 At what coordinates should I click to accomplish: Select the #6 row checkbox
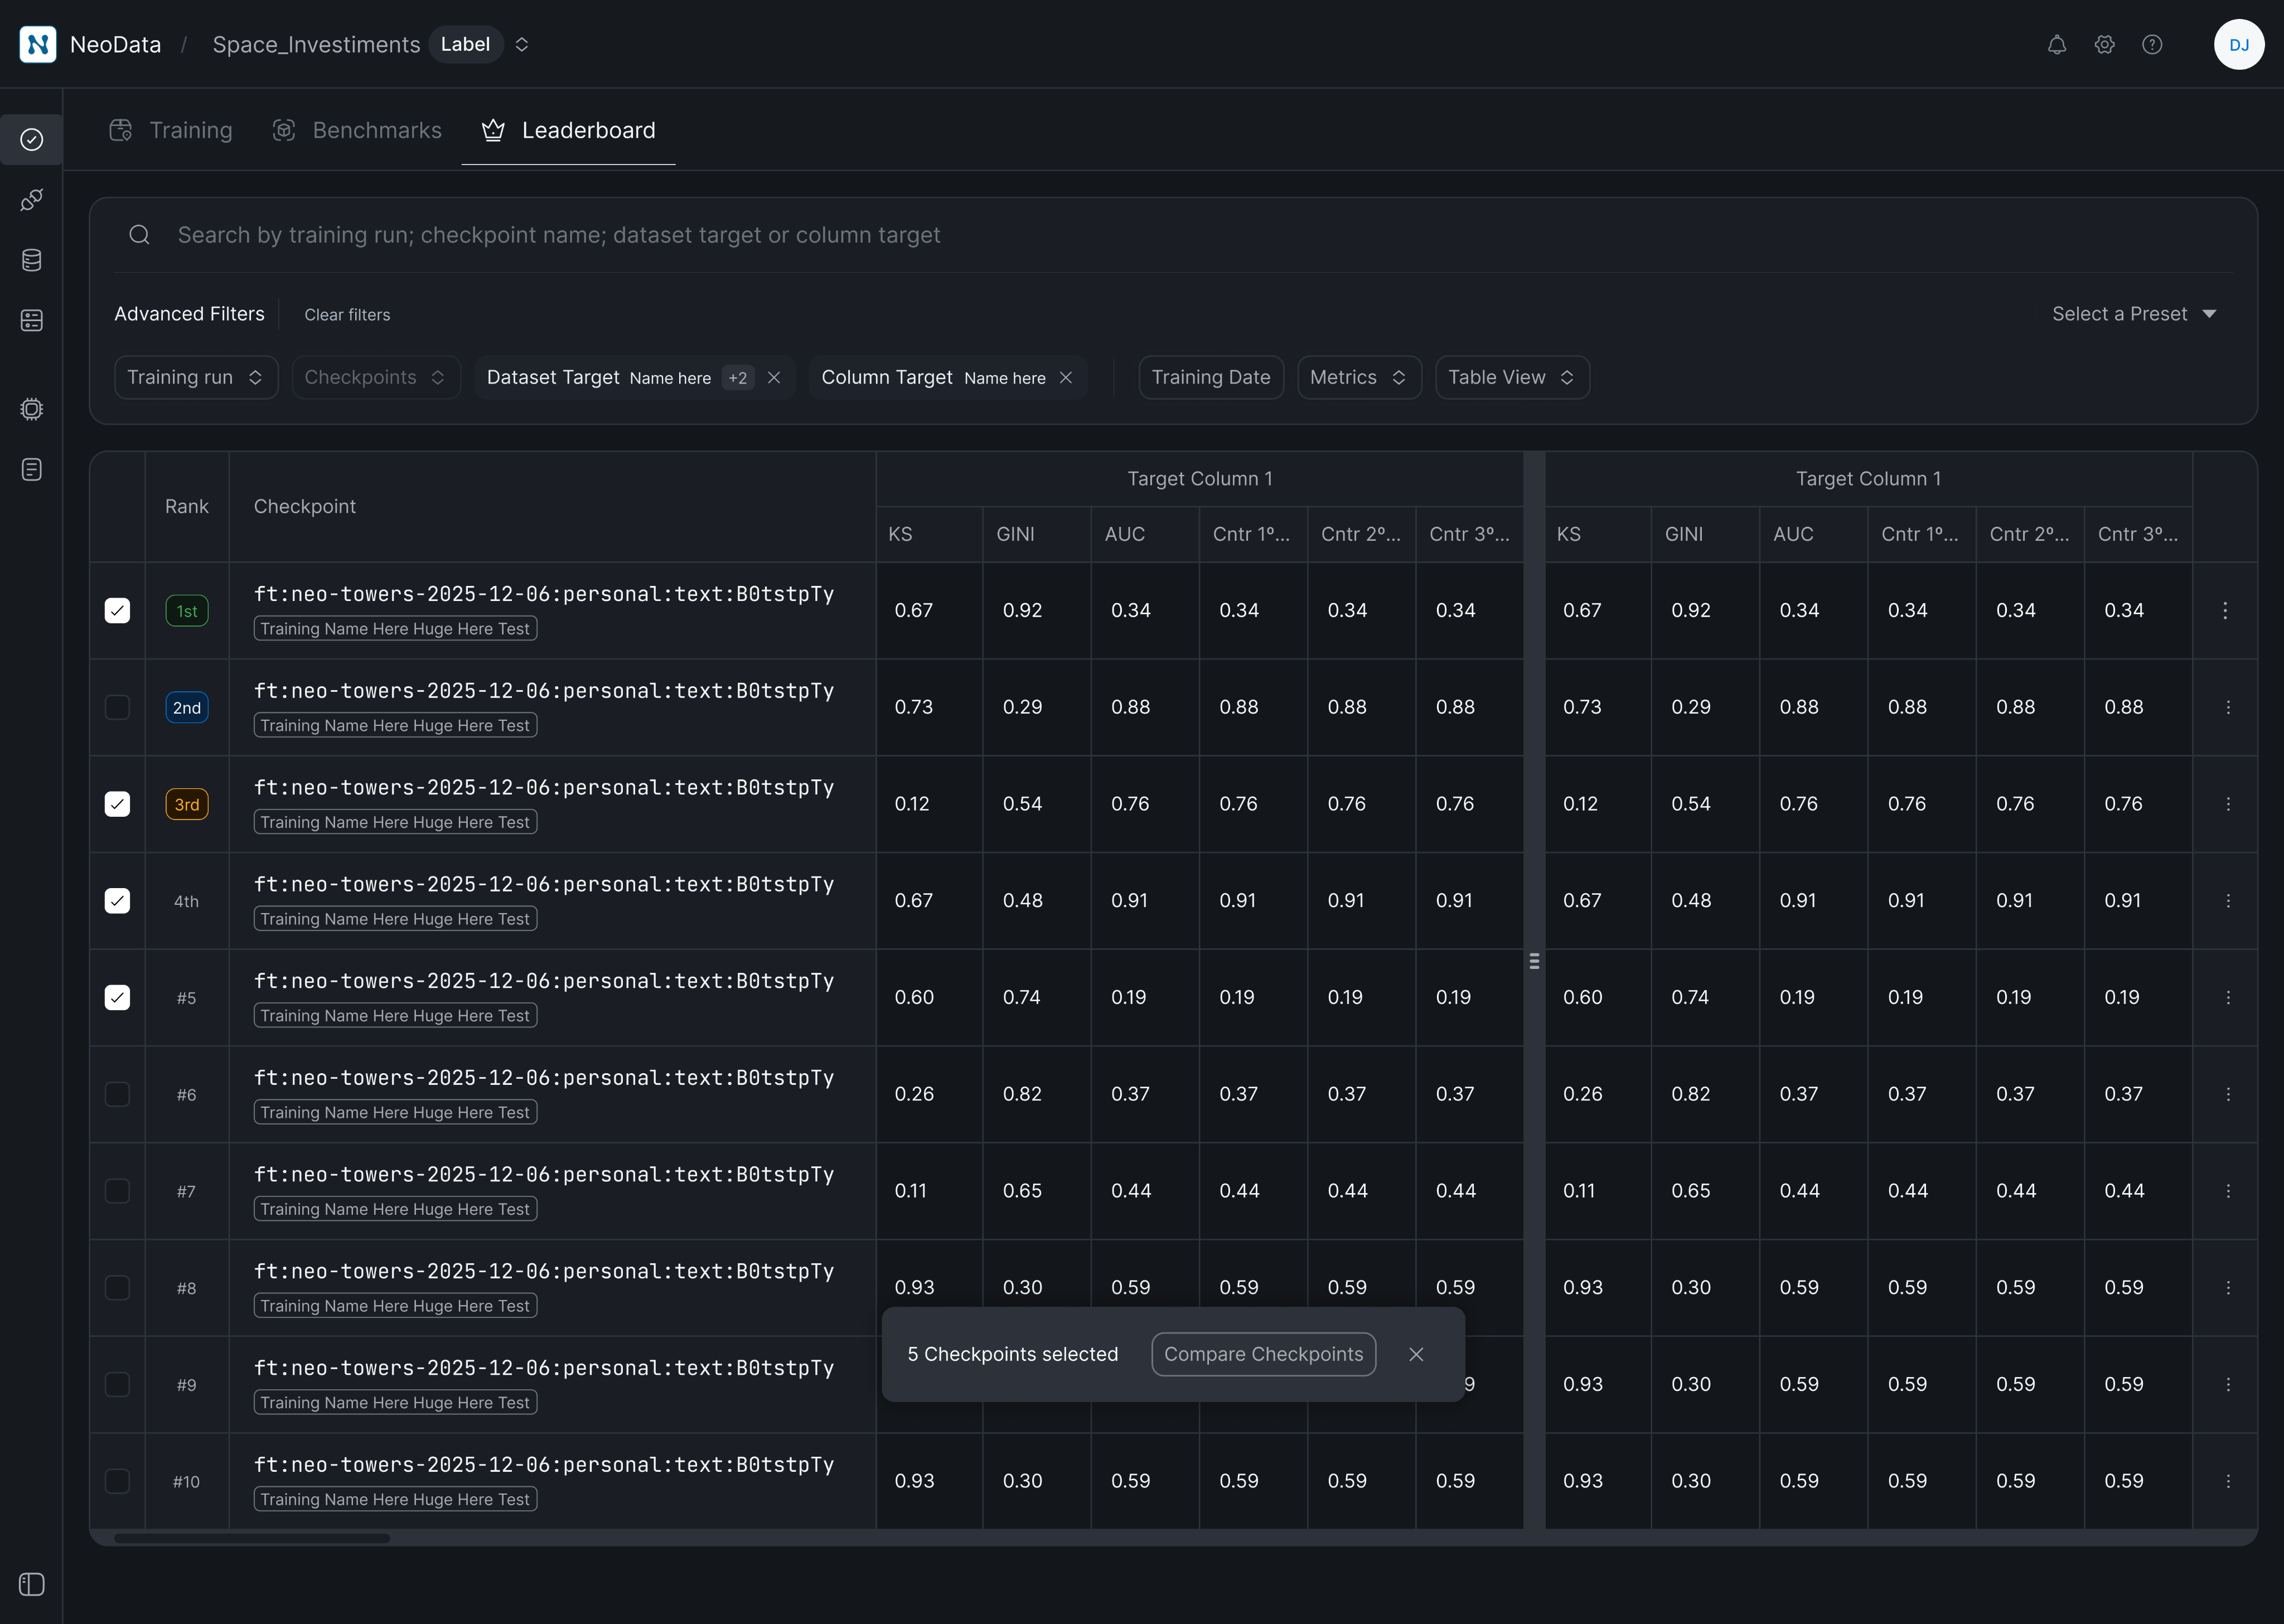coord(117,1094)
